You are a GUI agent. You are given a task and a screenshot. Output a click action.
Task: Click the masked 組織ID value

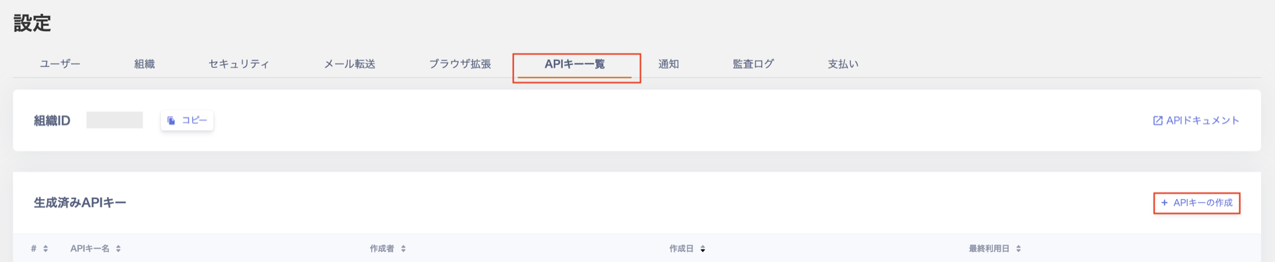tap(114, 120)
